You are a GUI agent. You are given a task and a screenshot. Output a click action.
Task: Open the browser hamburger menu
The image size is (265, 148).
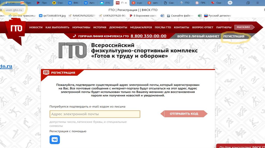257,3
